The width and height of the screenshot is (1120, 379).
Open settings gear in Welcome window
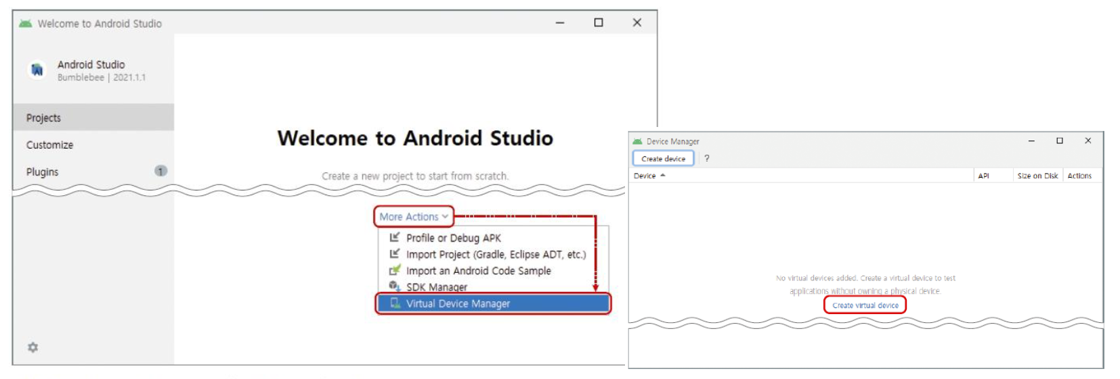pyautogui.click(x=33, y=347)
